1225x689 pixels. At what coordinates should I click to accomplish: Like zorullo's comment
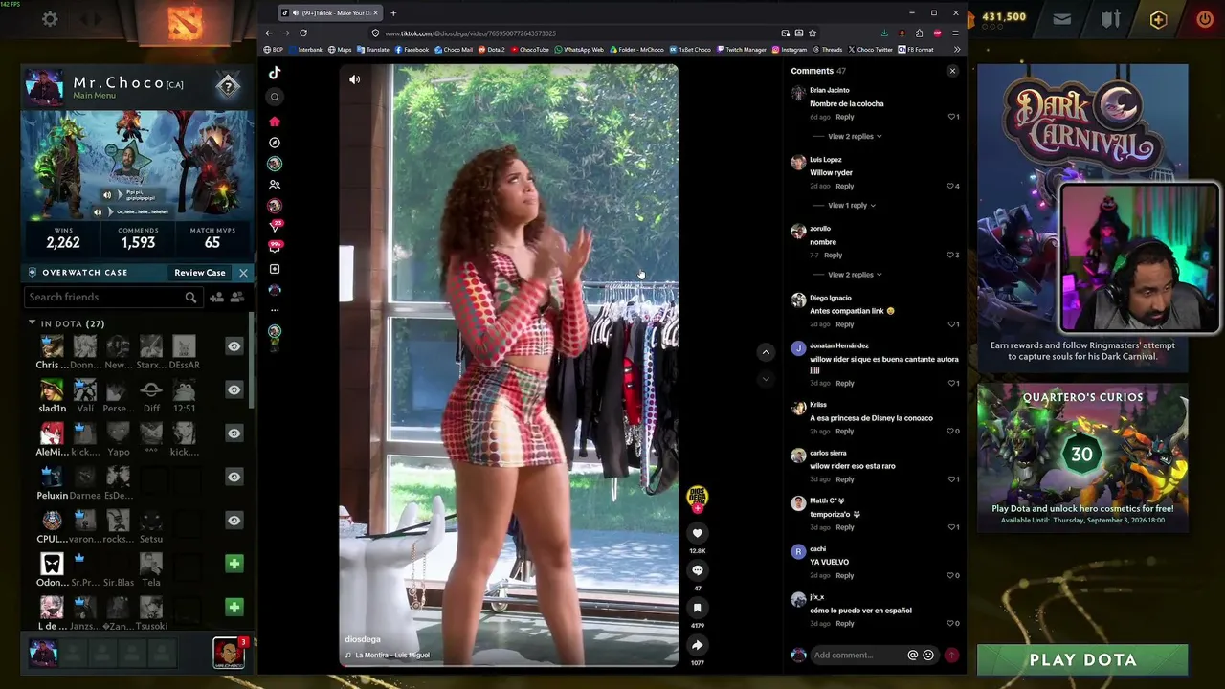pos(951,255)
